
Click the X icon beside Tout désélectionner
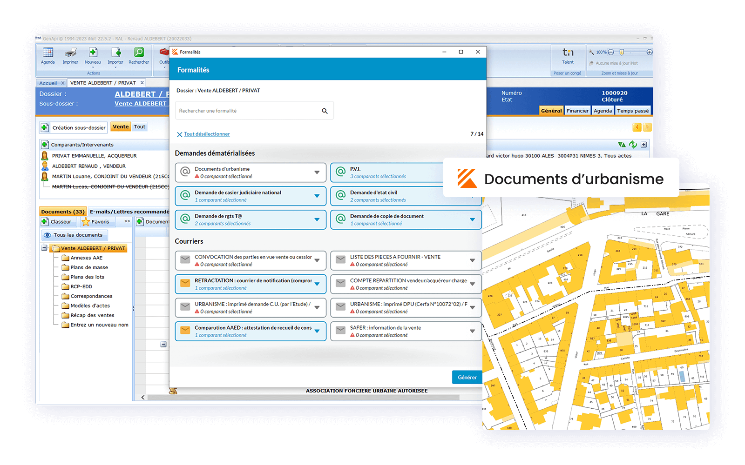coord(179,134)
